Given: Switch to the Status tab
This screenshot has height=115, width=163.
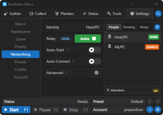Looking at the screenshot, I should [x=90, y=14].
